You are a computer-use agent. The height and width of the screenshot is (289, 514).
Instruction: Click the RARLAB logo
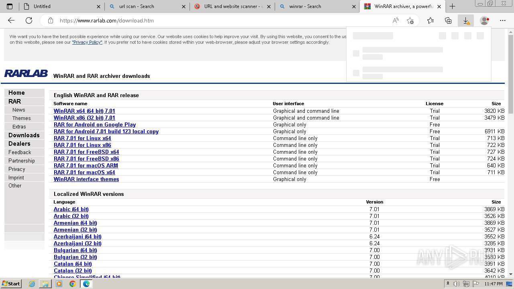click(26, 73)
